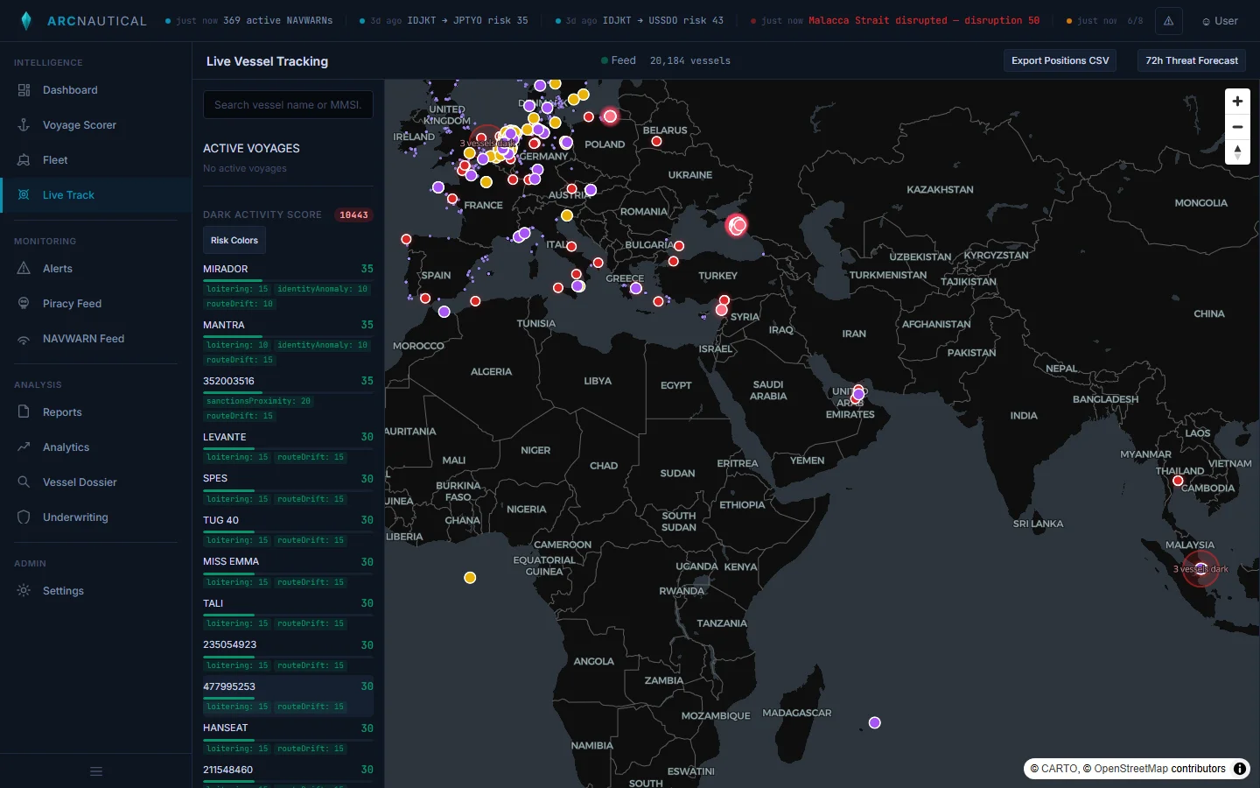Click the yellow vessel marker off West Africa
This screenshot has width=1260, height=788.
(470, 578)
